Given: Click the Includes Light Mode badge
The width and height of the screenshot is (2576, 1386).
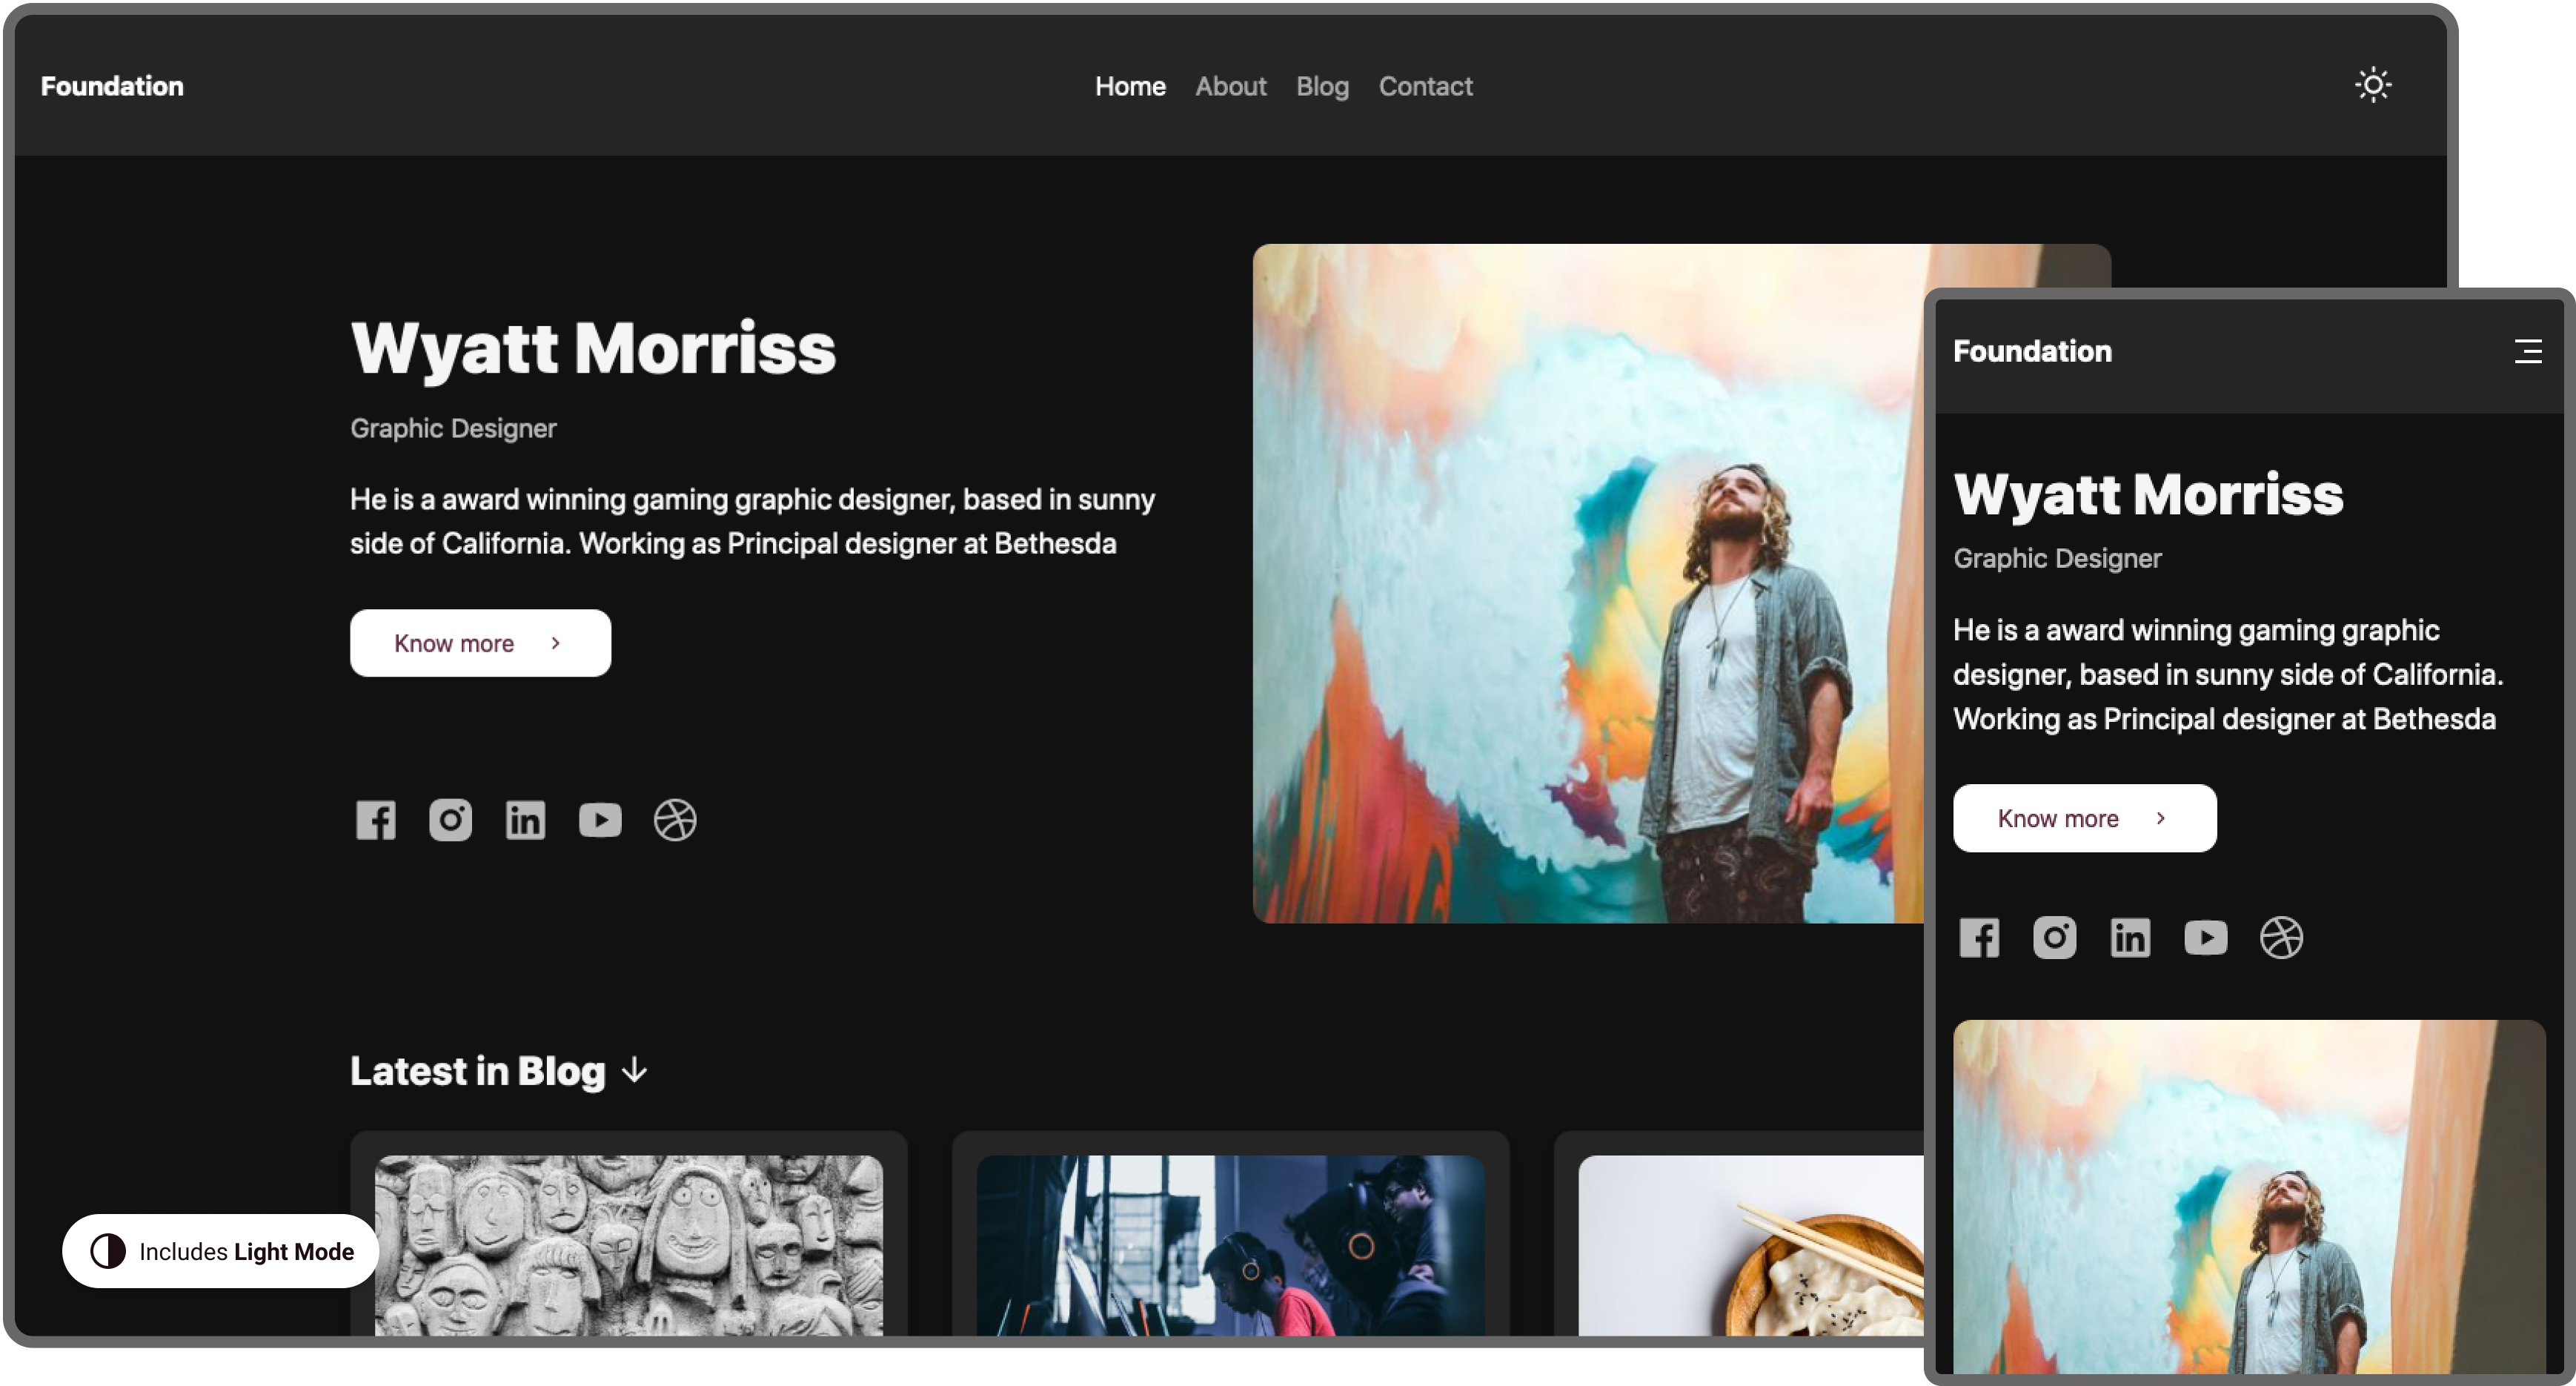Looking at the screenshot, I should [221, 1251].
